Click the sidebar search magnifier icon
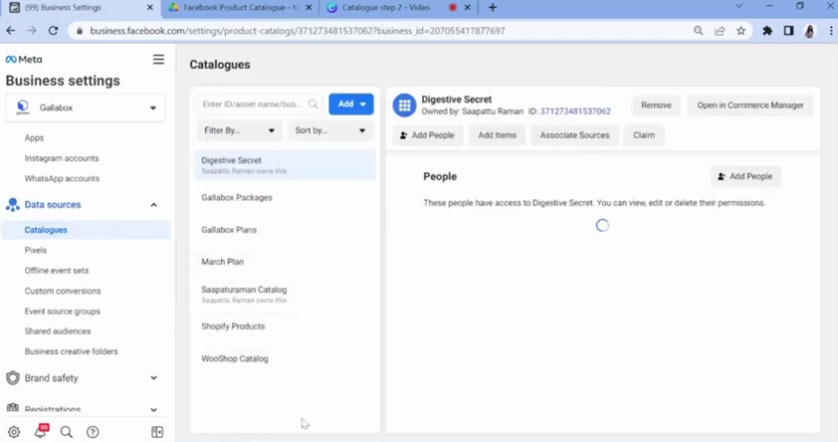Viewport: 838px width, 442px height. pos(67,432)
